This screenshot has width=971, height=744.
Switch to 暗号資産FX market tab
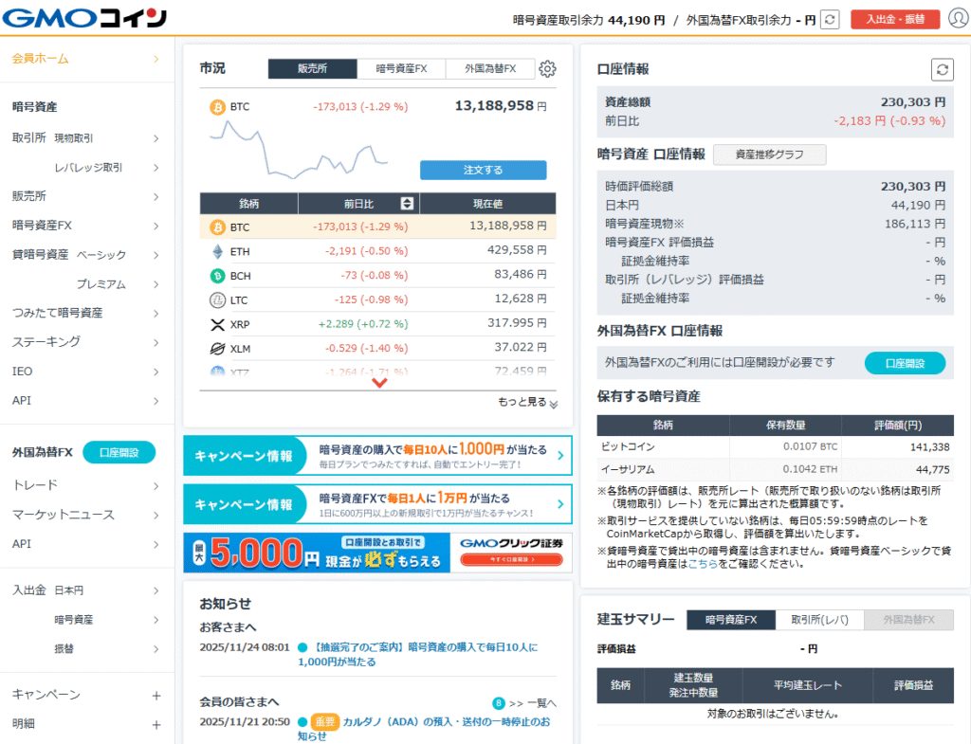401,68
